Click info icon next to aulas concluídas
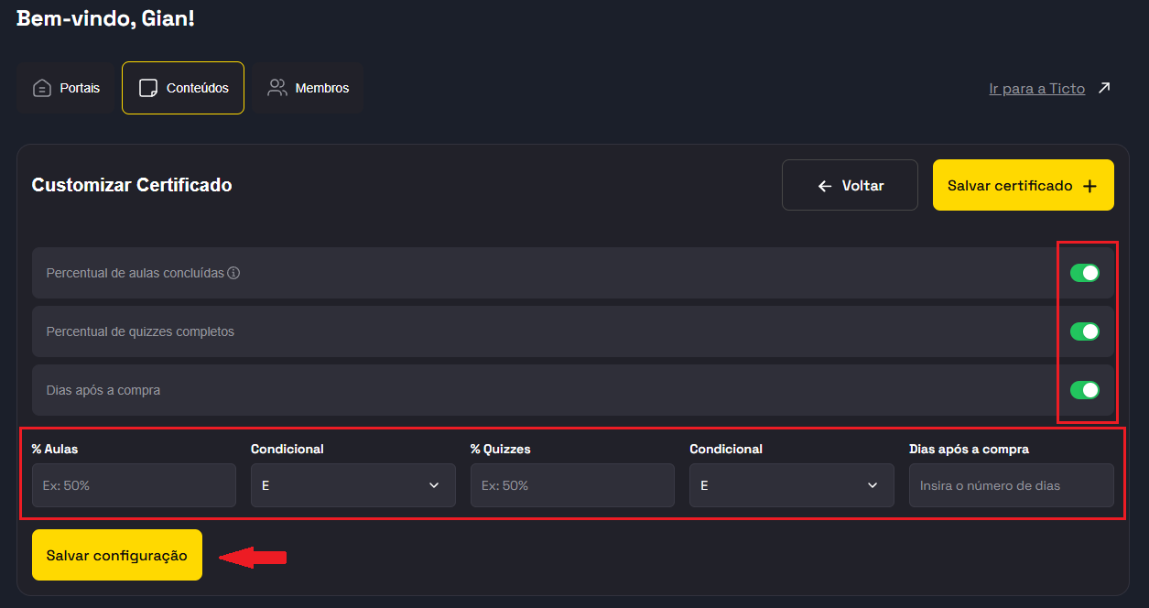 233,273
